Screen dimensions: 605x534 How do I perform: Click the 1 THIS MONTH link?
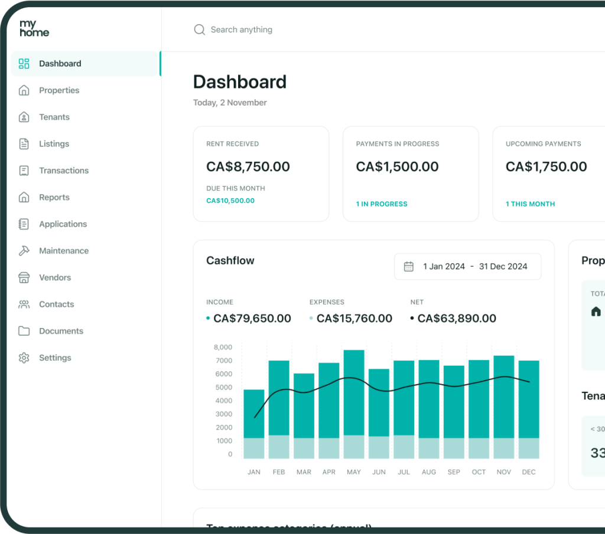[530, 204]
